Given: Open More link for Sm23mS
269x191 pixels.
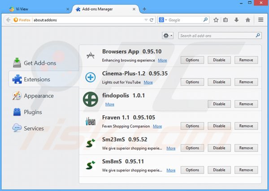Looking at the screenshot, I should tap(171, 148).
